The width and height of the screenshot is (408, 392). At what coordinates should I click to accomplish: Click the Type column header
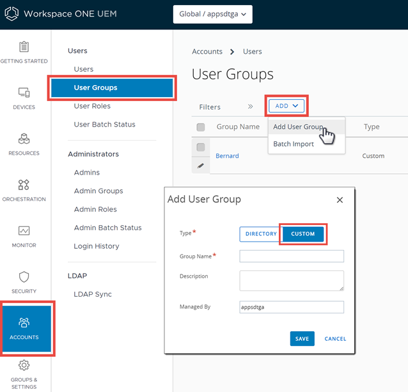pos(372,127)
